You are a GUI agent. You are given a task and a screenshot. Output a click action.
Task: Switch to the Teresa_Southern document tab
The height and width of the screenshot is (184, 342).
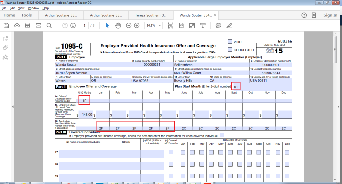tap(150, 15)
